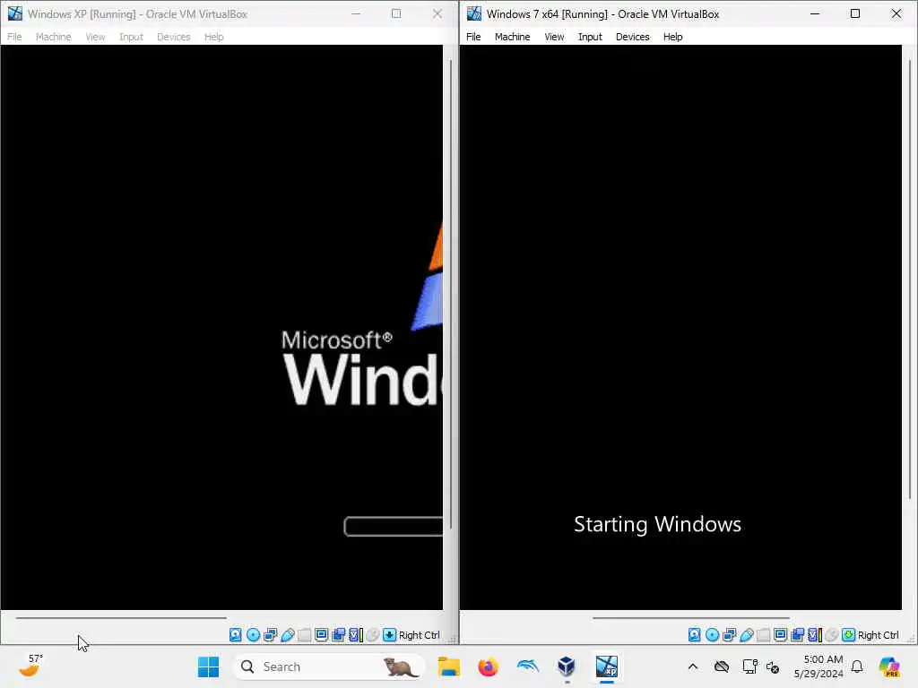Click network adapters icon in Windows 7 window
This screenshot has height=688, width=918.
[x=729, y=635]
